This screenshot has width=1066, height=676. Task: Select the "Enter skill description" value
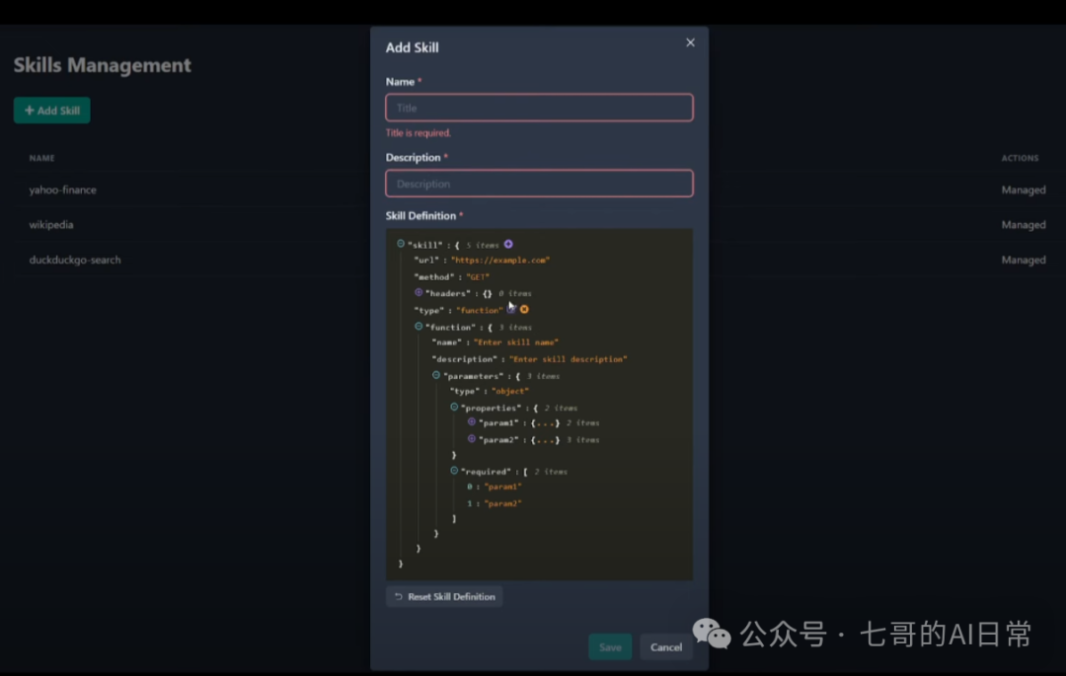[569, 359]
